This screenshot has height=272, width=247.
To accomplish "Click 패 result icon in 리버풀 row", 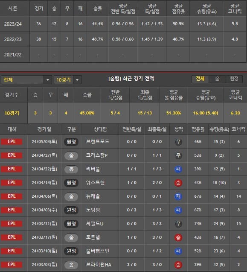I will pos(178,169).
